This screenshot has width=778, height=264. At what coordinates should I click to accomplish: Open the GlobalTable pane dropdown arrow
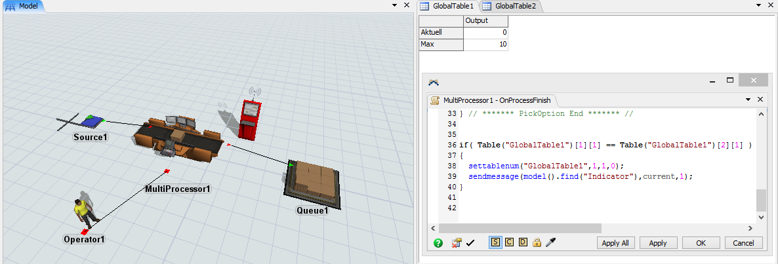click(760, 5)
